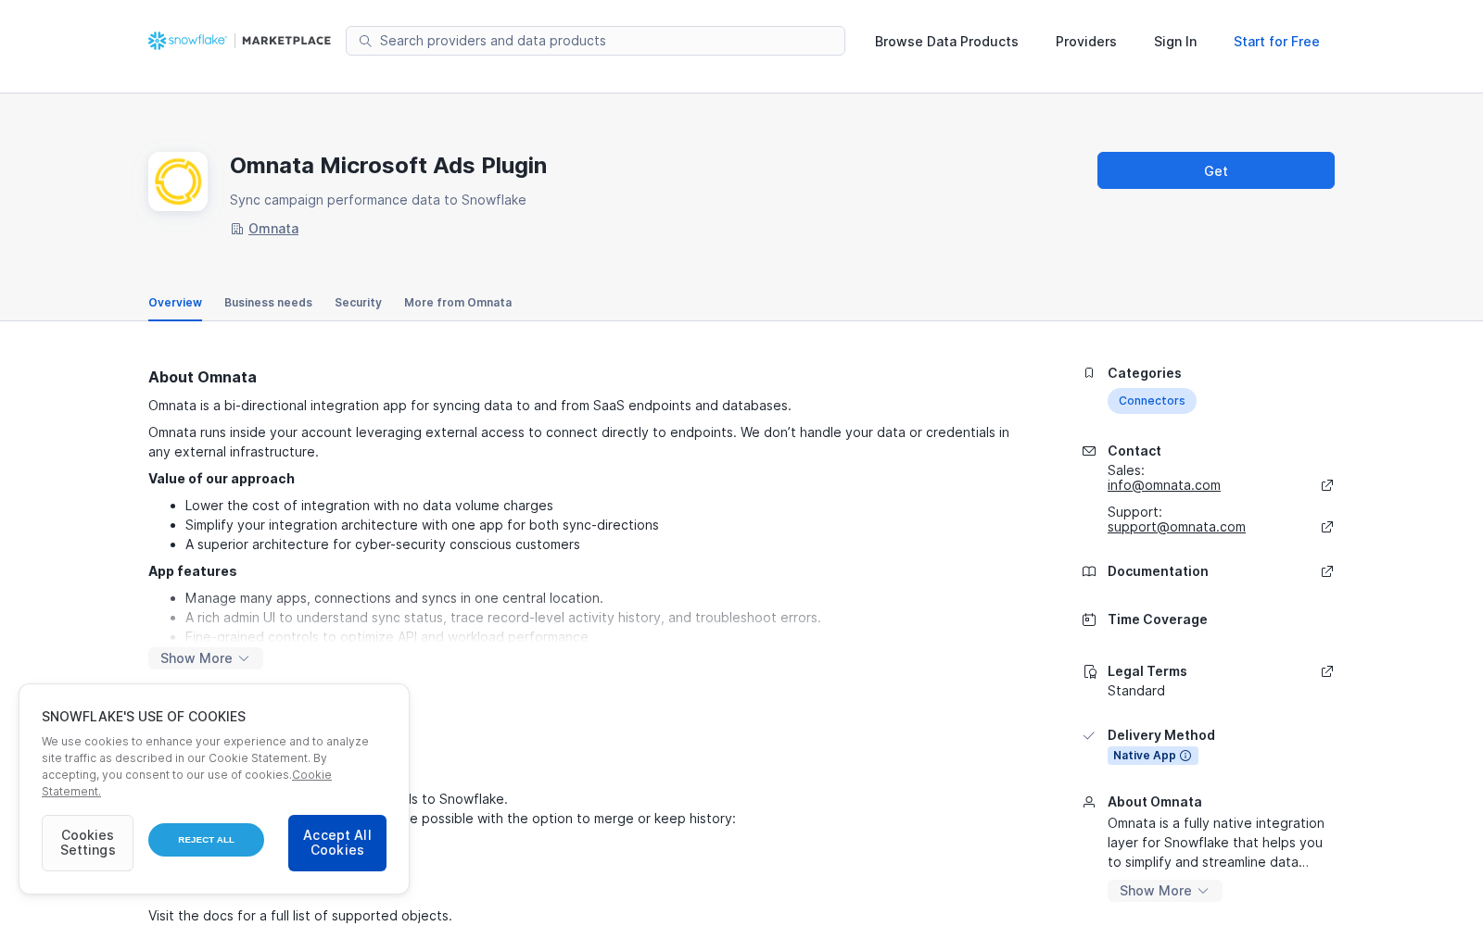The height and width of the screenshot is (926, 1483).
Task: Click the Snowflake logo
Action: click(x=187, y=41)
